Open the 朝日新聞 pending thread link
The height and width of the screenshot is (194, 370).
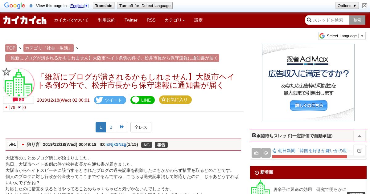[312, 151]
